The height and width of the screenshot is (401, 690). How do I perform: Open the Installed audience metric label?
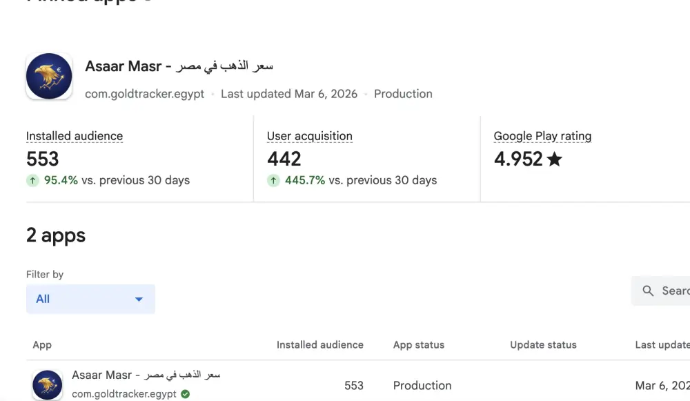coord(75,136)
